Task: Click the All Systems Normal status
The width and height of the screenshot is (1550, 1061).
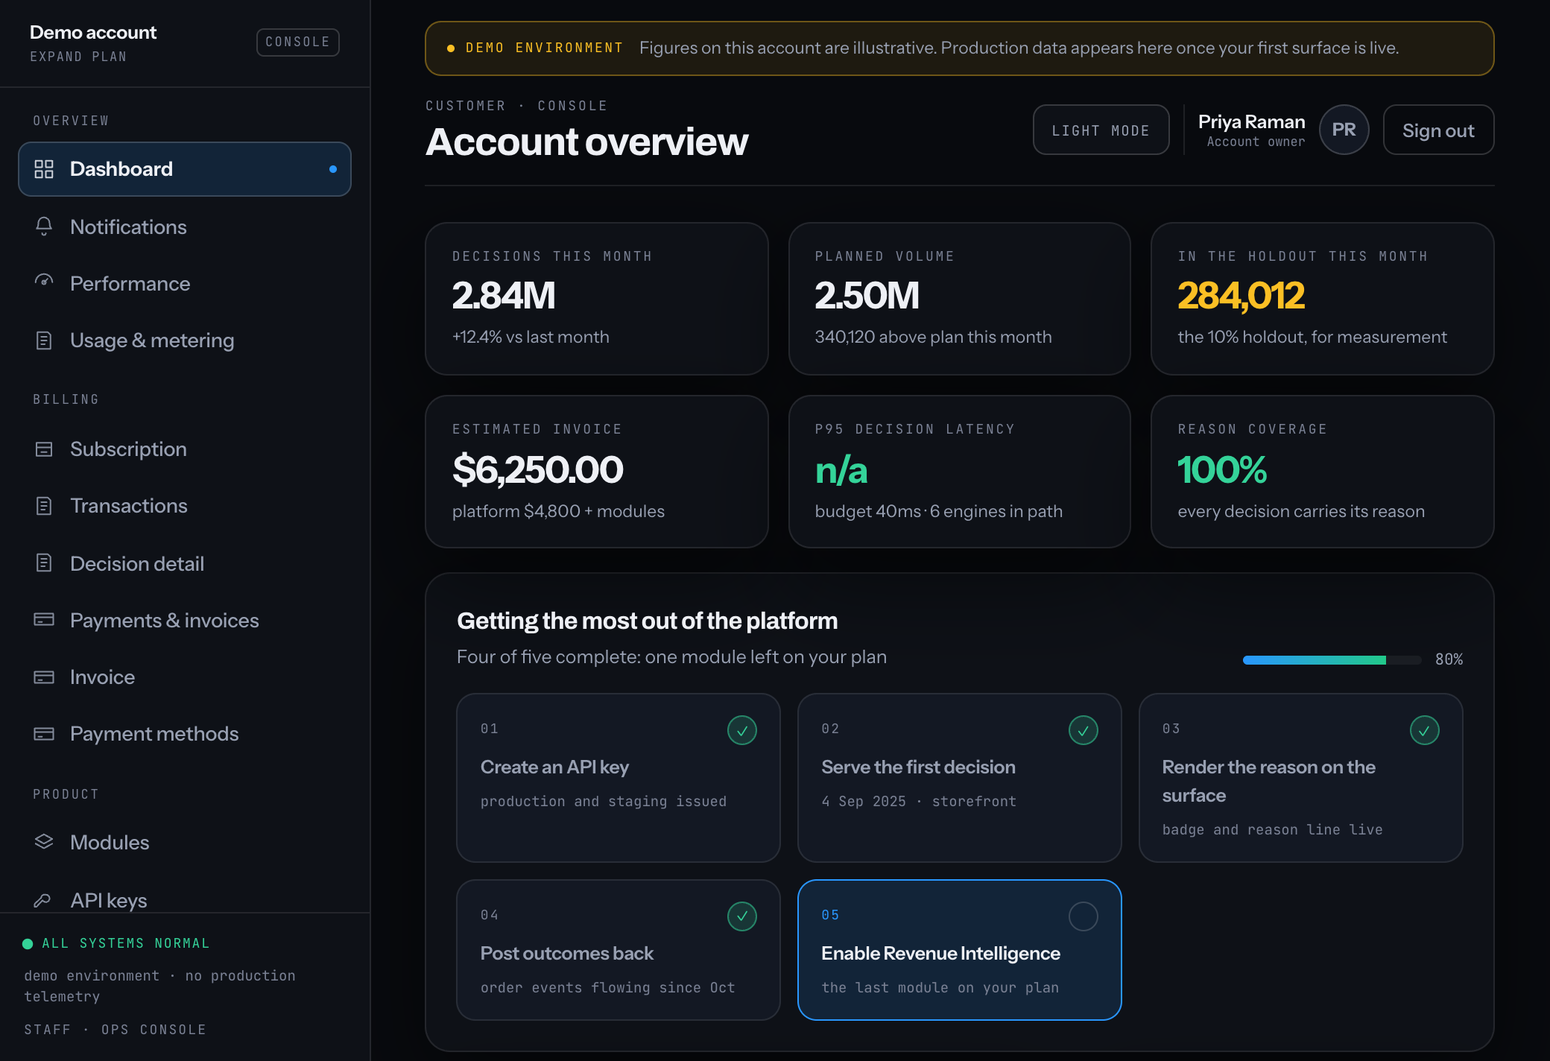Action: [x=117, y=943]
